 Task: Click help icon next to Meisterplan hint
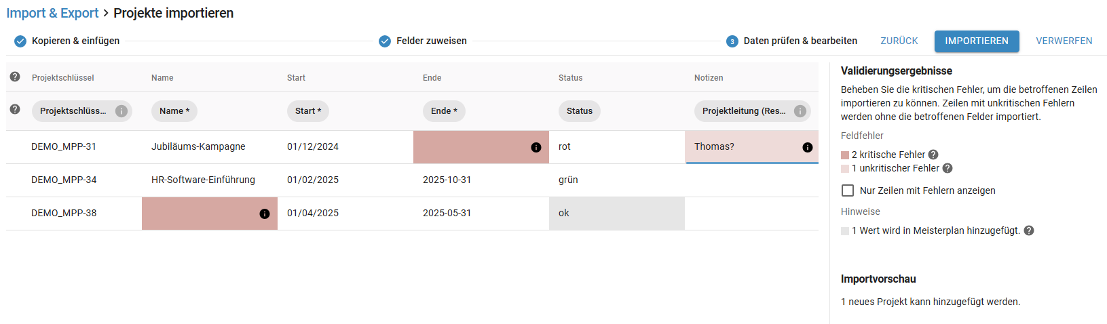coord(1029,230)
